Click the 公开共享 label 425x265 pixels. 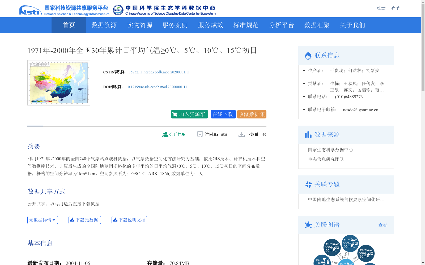(177, 134)
